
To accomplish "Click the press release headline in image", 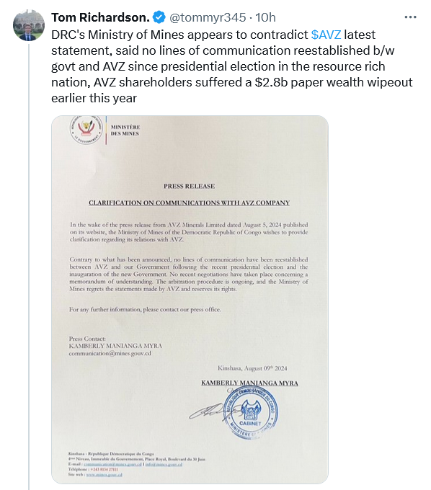I will (x=189, y=202).
